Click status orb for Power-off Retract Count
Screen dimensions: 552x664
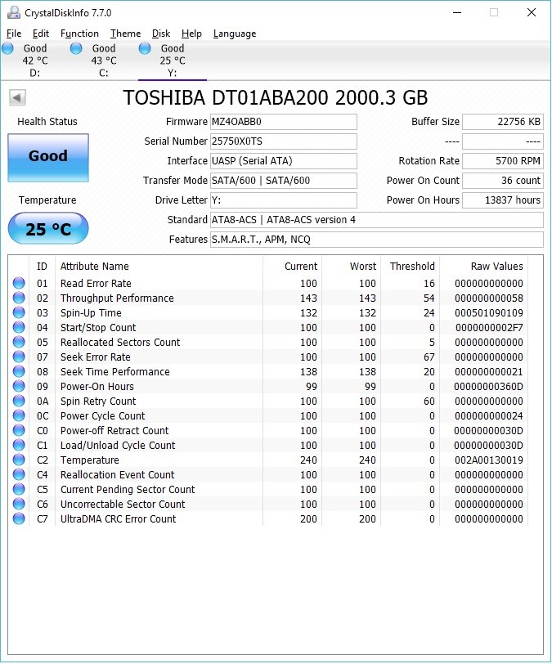tap(19, 430)
